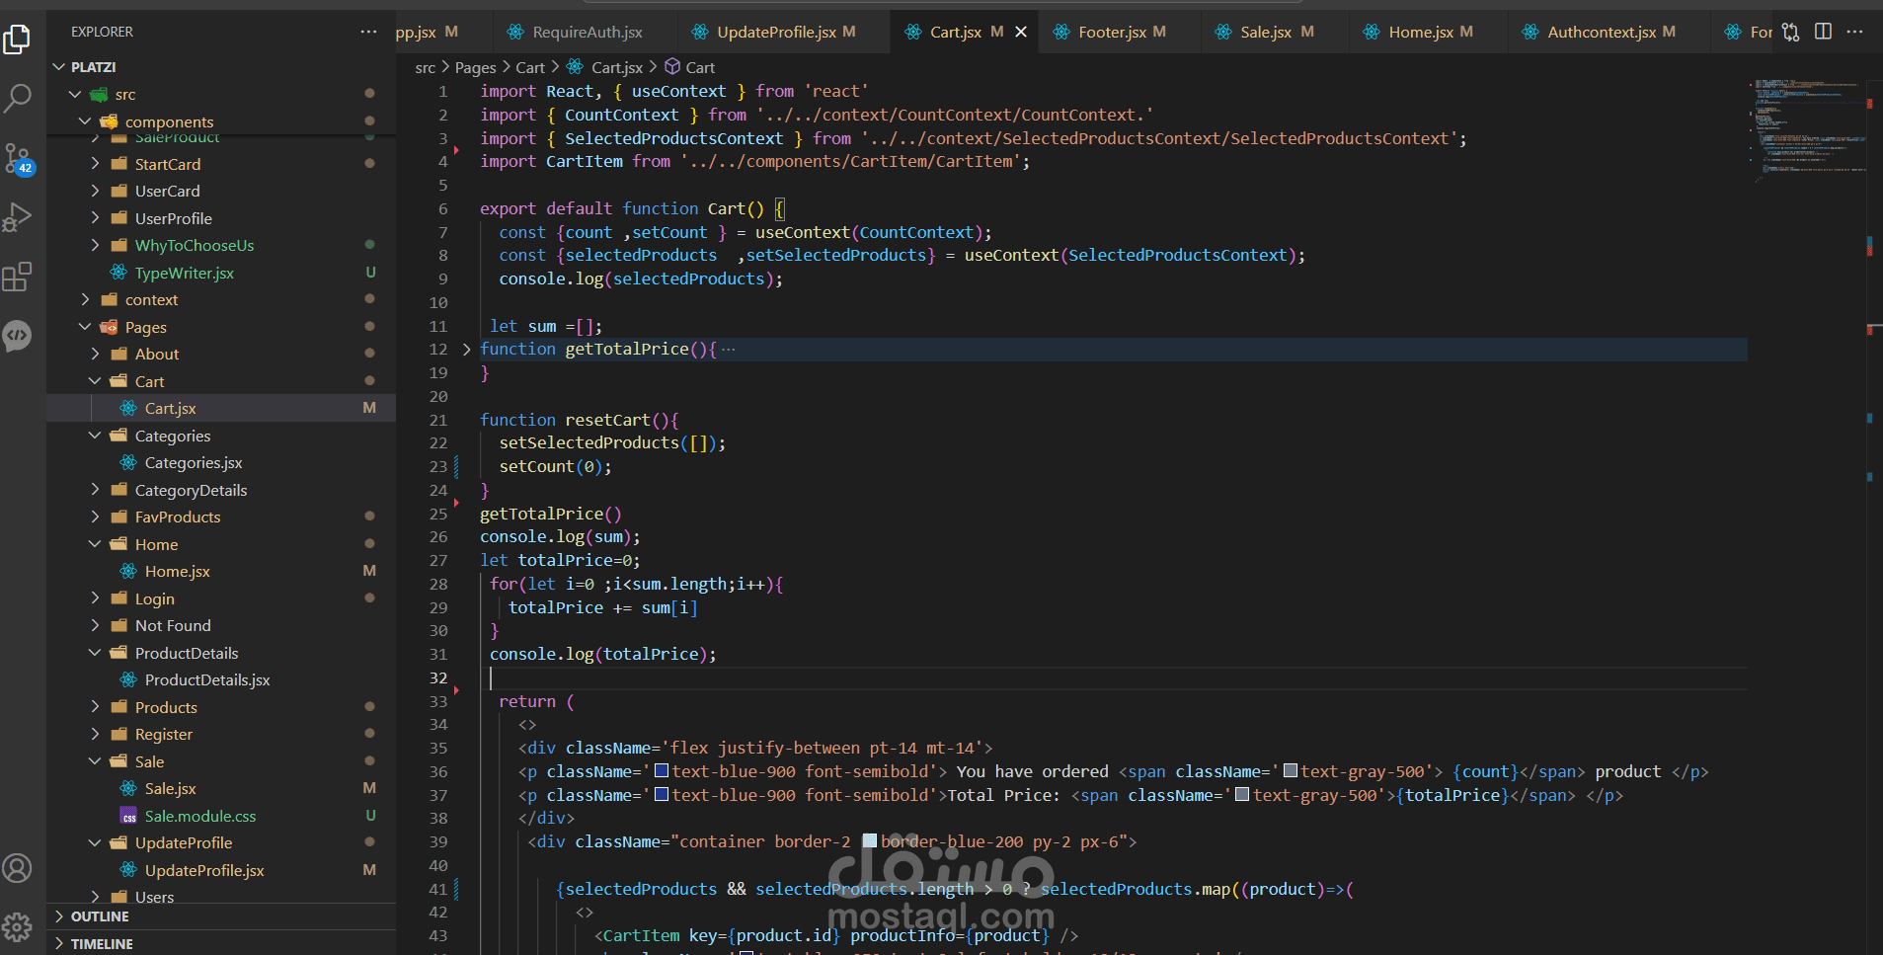Click border-blue-200 color swatch on line 39
This screenshot has width=1883, height=955.
(x=870, y=841)
